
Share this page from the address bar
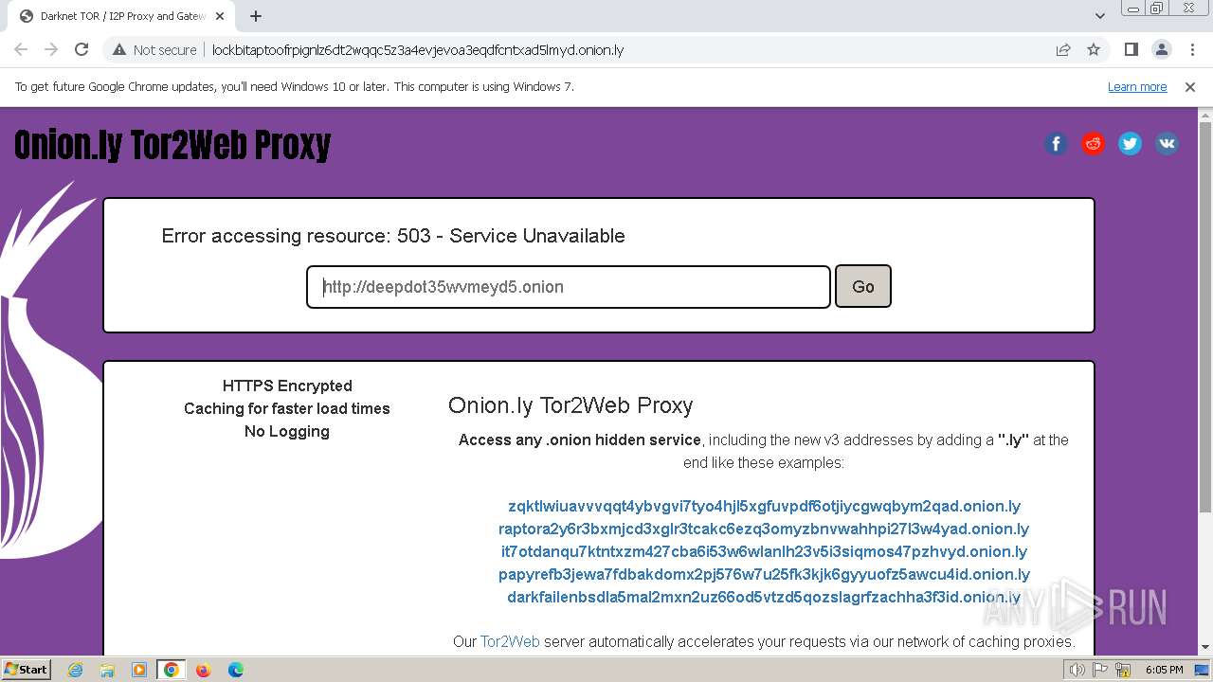[x=1063, y=50]
